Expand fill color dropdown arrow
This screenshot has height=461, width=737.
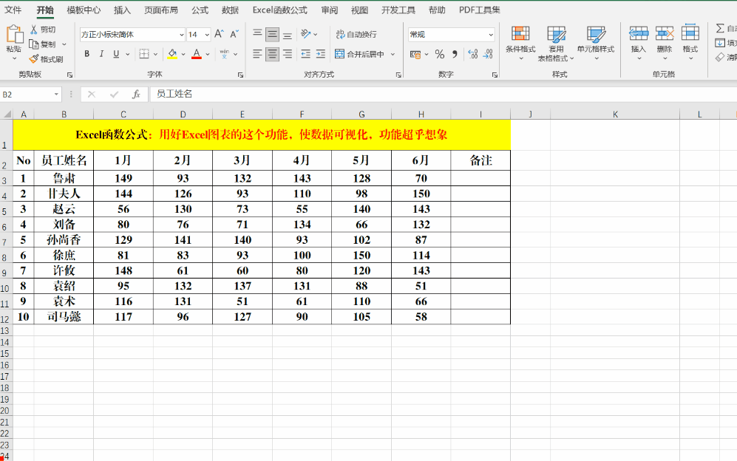click(183, 55)
